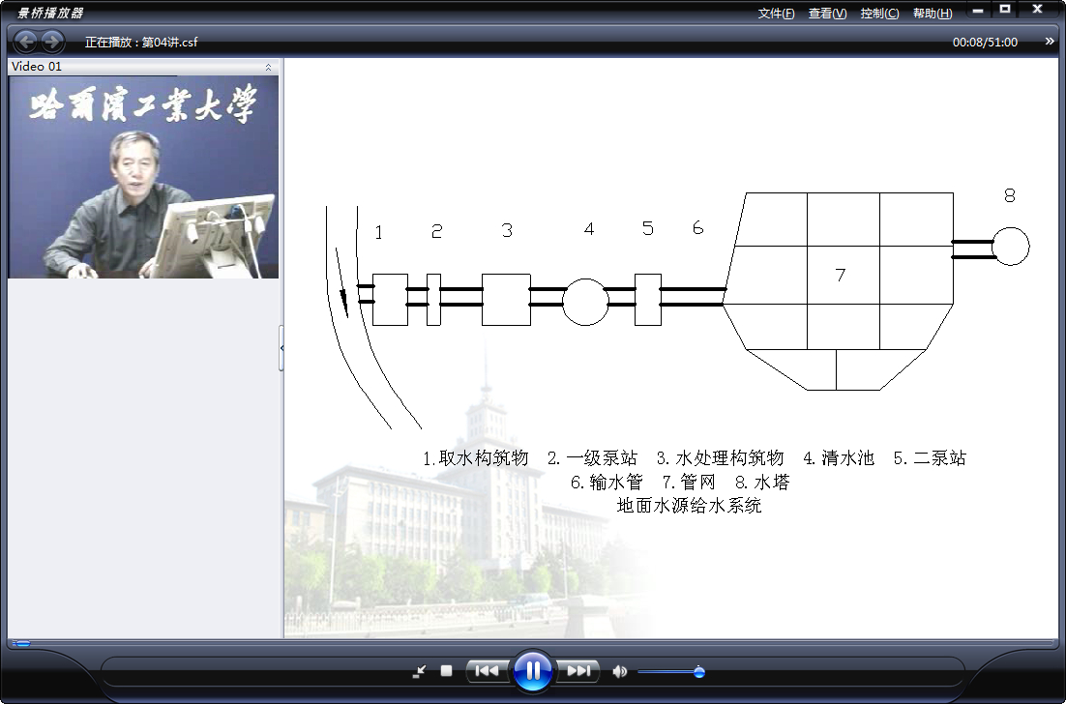Skip to the previous chapter
Viewport: 1066px width, 704px height.
click(x=487, y=671)
